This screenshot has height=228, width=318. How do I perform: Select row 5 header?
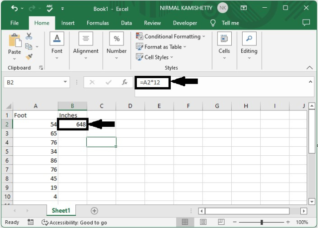[x=7, y=151]
